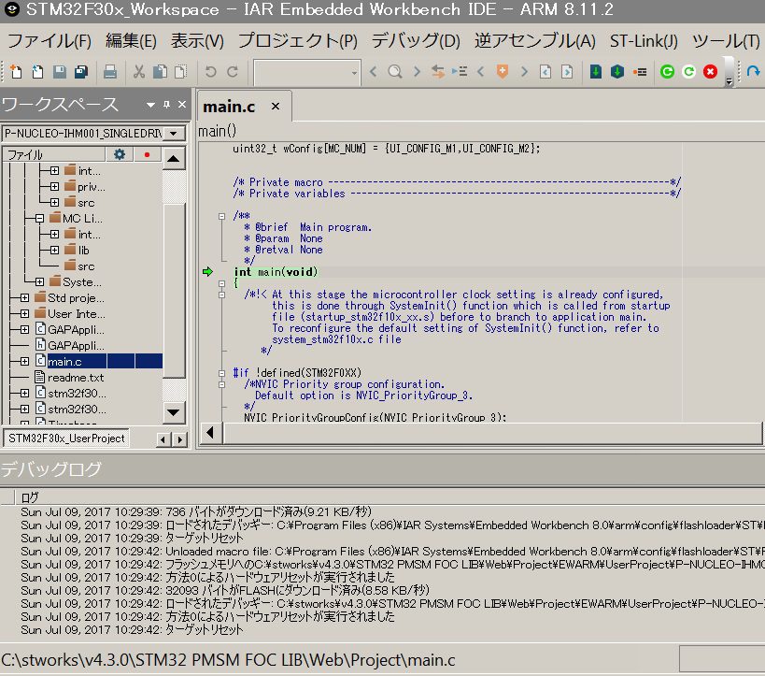Viewport: 765px width, 676px height.
Task: Click the find-previous arrow left of the magnifier
Action: 374,72
